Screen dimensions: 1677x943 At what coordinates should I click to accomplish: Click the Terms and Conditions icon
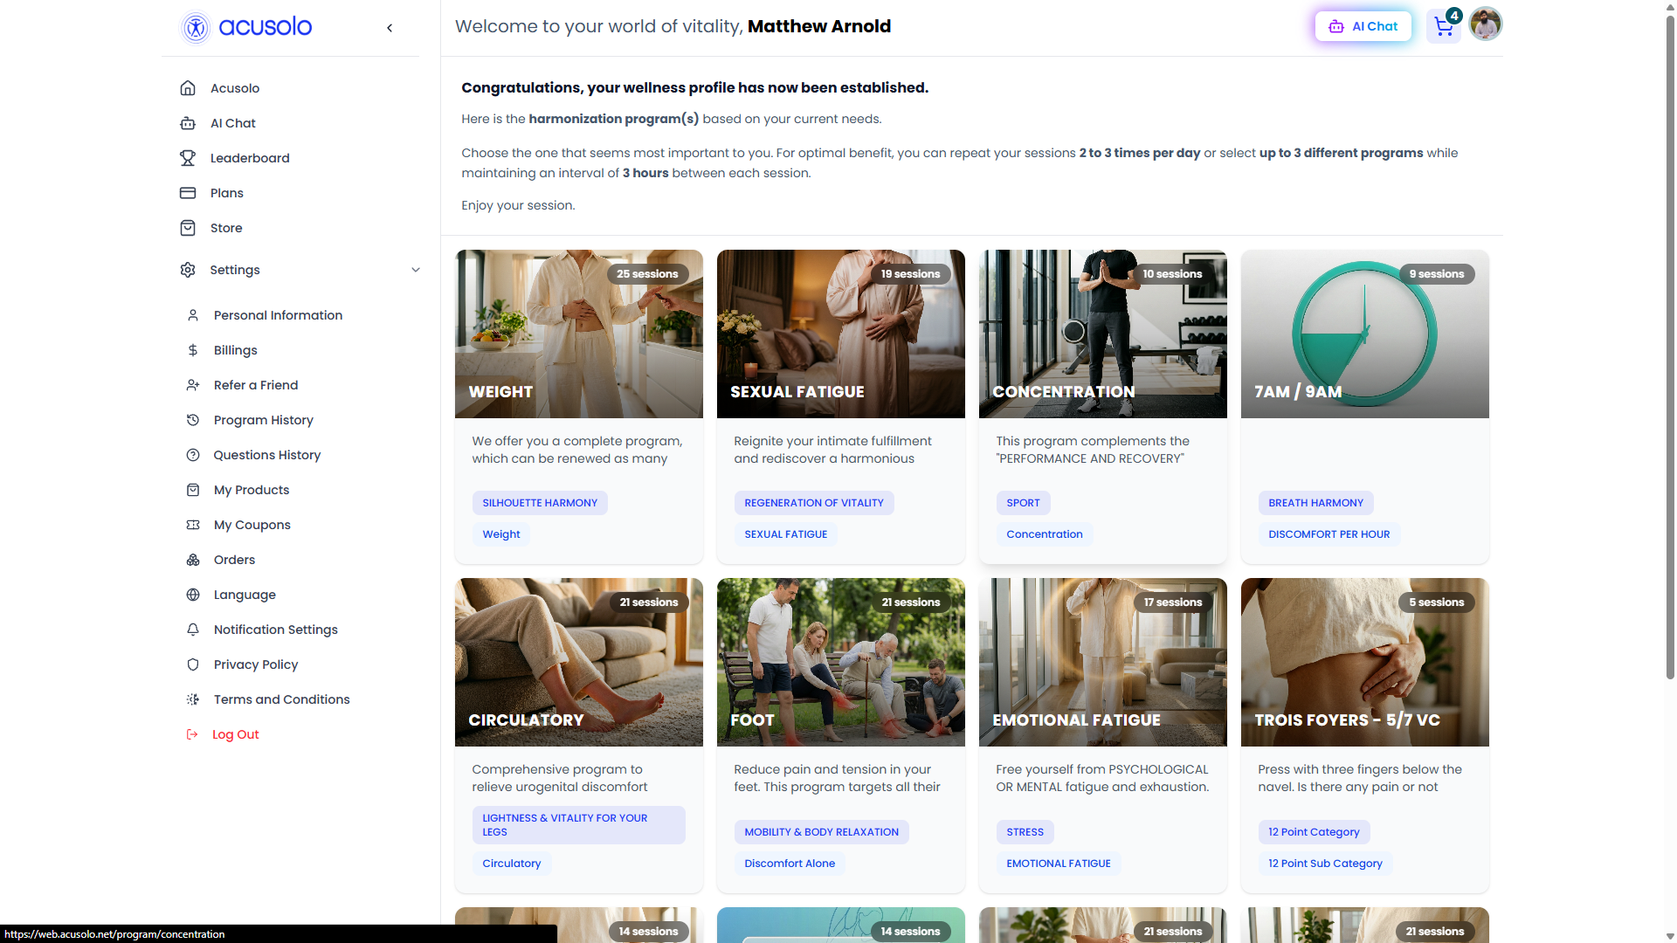[x=193, y=699]
